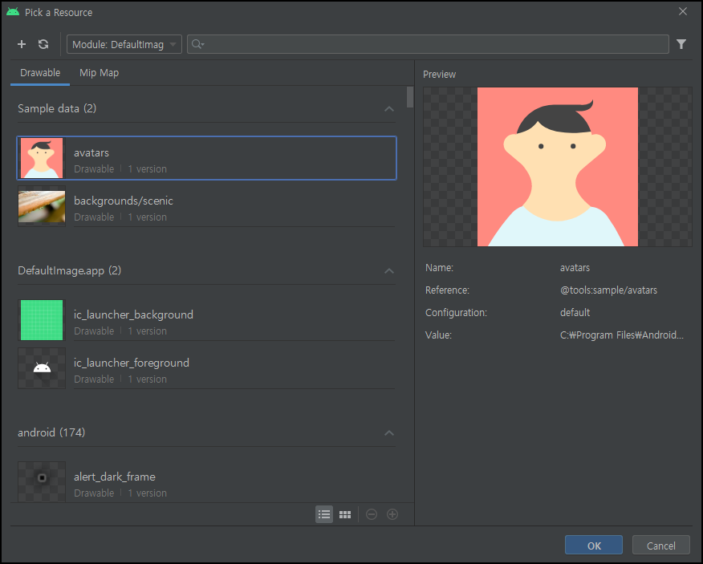Click the C:\Program Files value path
Screen dimensions: 703x564
click(621, 335)
